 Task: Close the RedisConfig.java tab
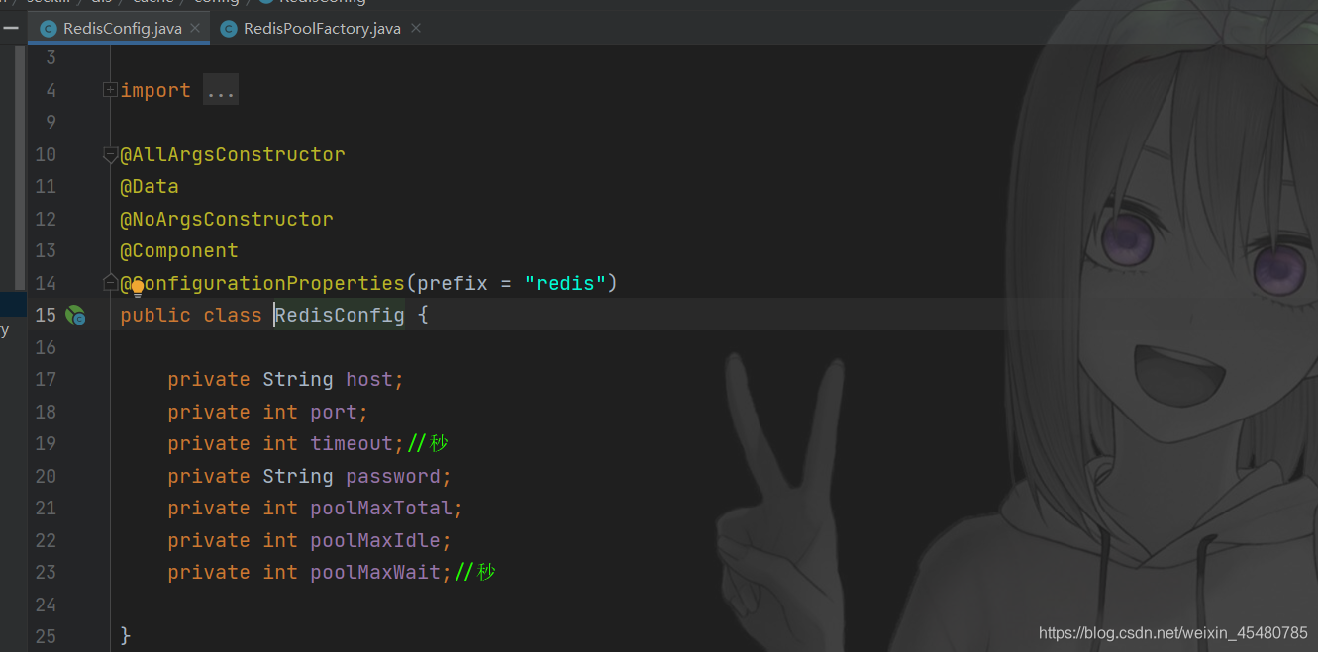click(196, 29)
